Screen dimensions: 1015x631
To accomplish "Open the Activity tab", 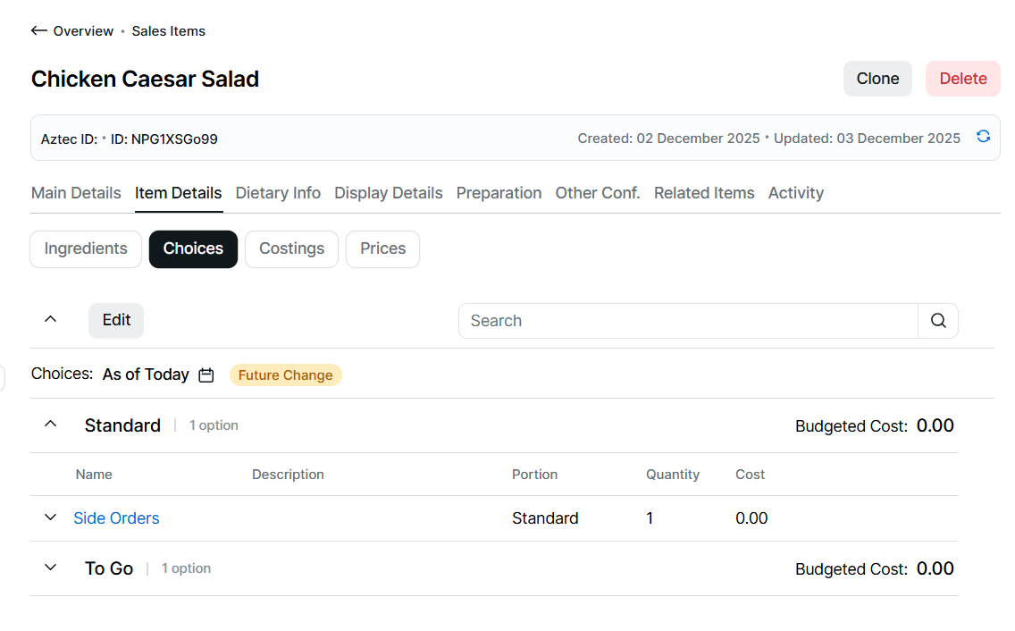I will (x=795, y=193).
